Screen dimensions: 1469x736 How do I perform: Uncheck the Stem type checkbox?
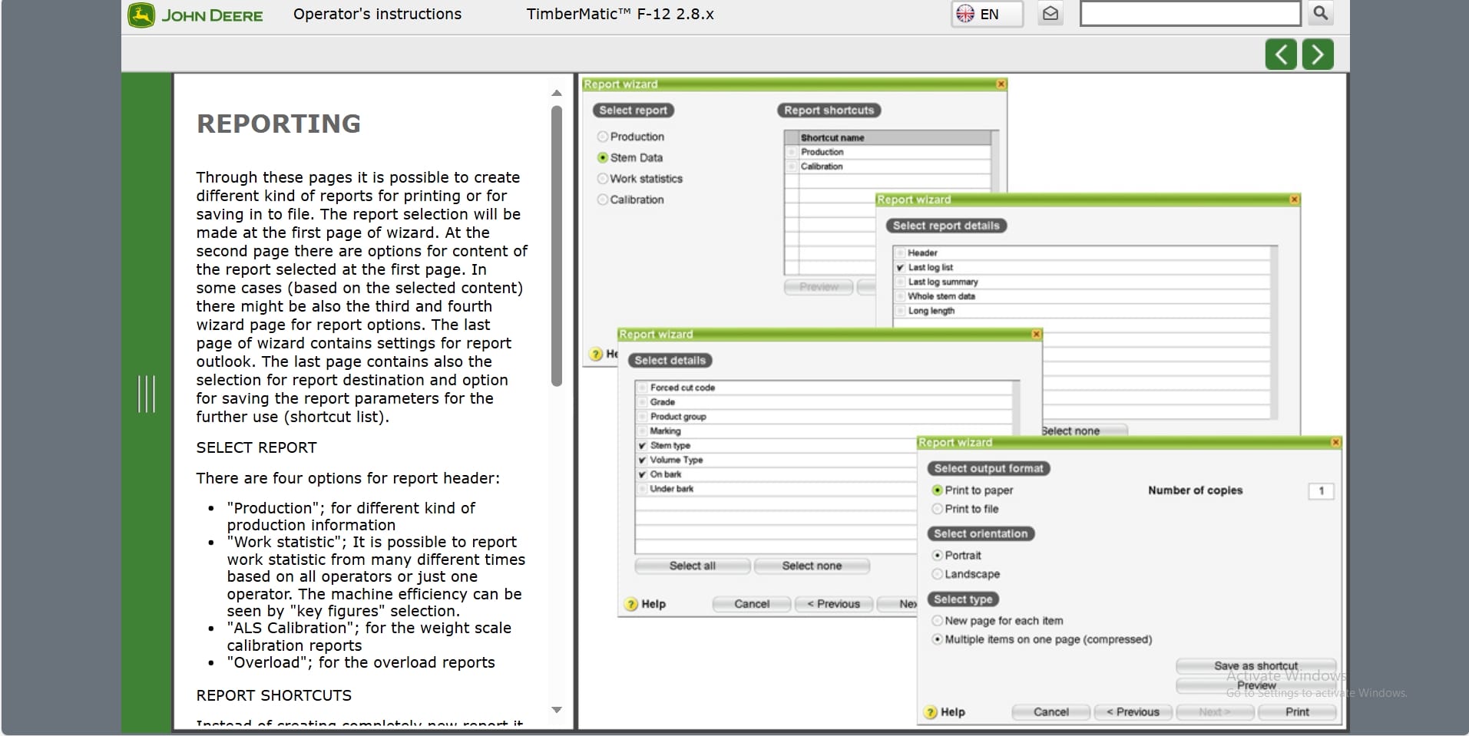click(642, 445)
